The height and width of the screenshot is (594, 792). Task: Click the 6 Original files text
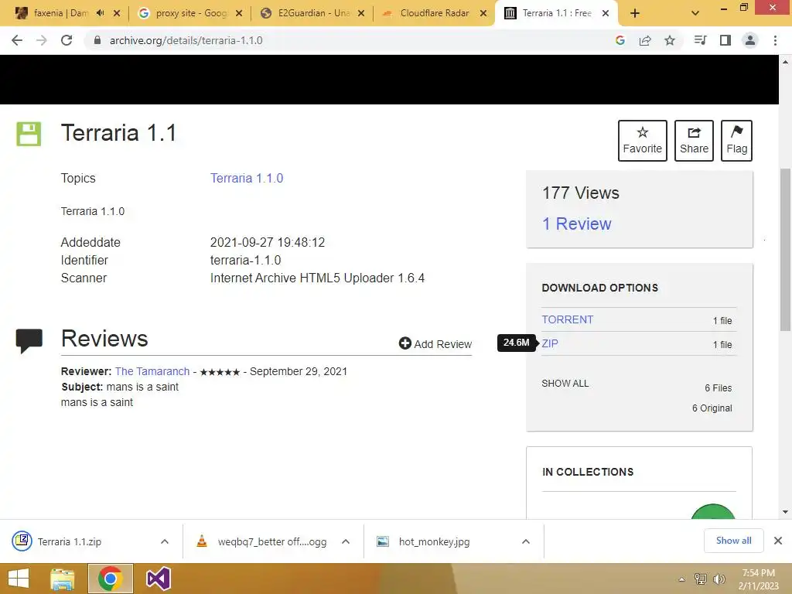712,408
